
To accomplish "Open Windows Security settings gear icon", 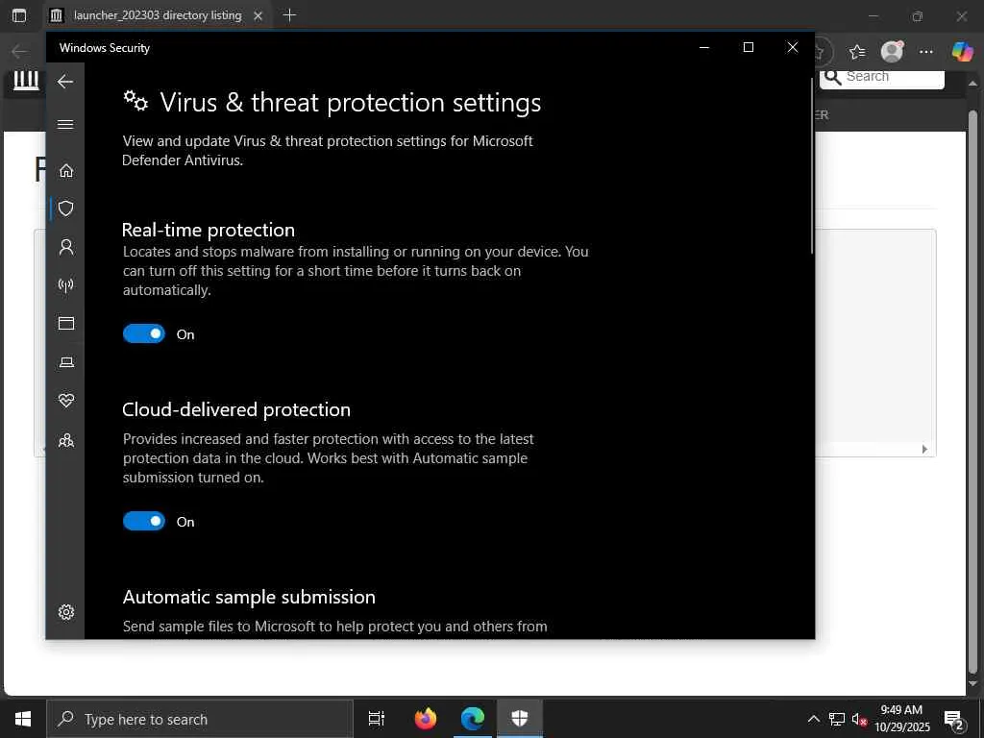I will (x=66, y=612).
